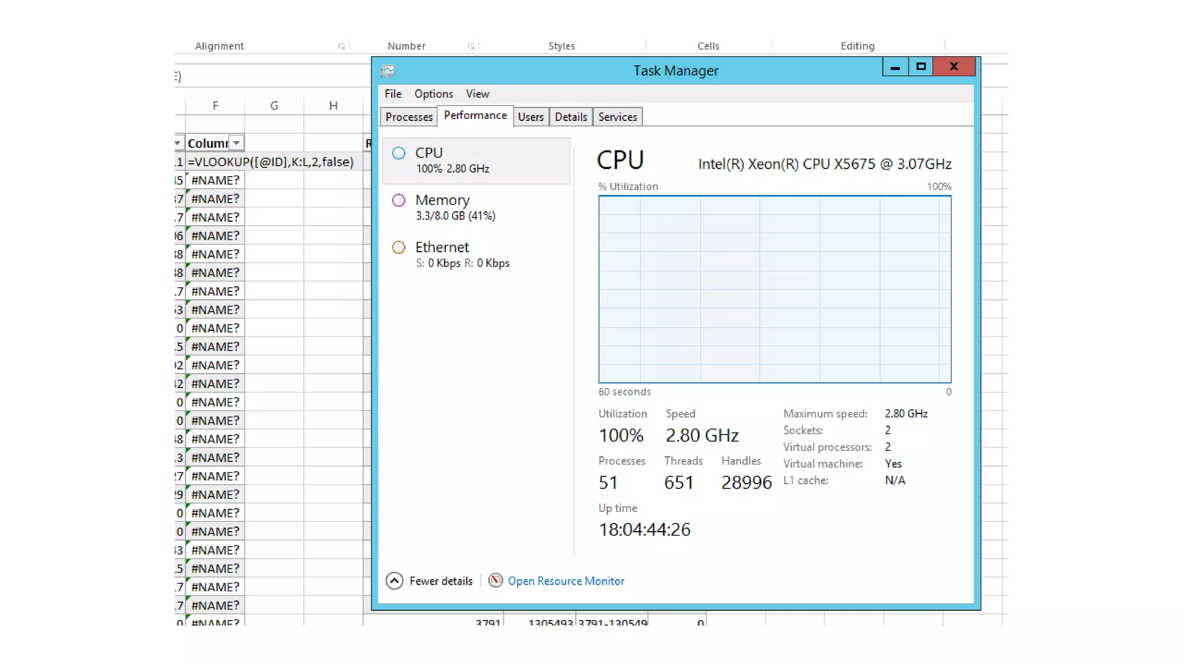Screen dimensions: 1183x665
Task: Switch to the Services tab
Action: [x=617, y=117]
